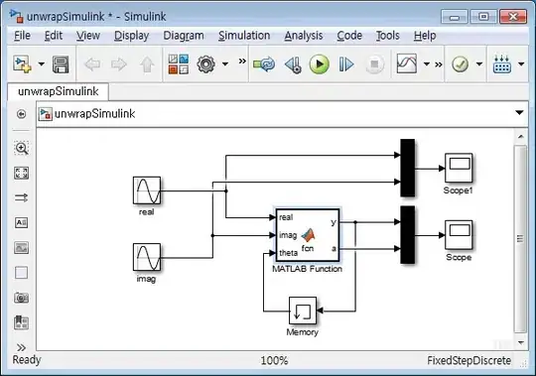536x376 pixels.
Task: Open the View menu
Action: tap(88, 36)
